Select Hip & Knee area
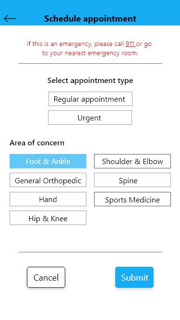 (48, 218)
